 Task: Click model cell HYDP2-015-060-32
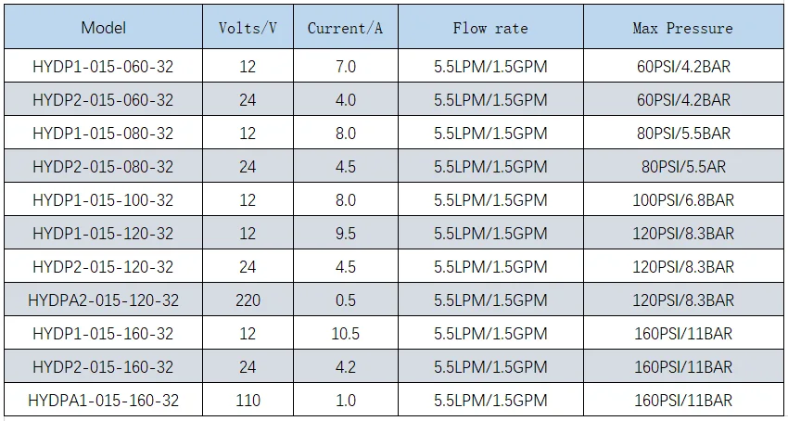click(103, 100)
